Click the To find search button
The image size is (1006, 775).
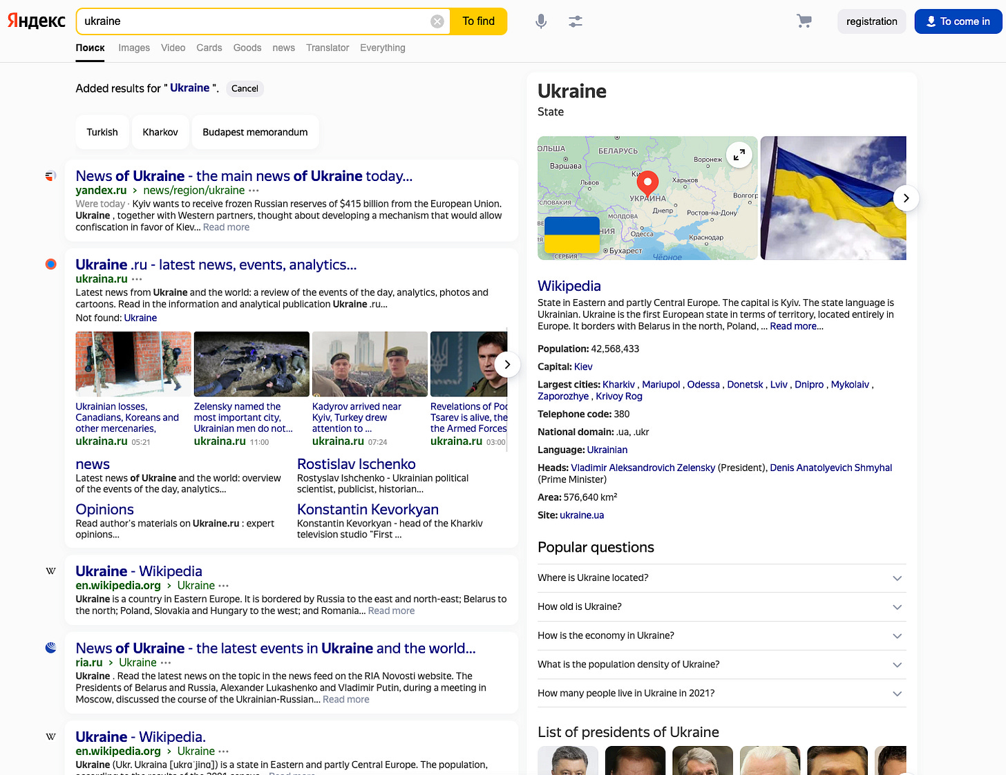(x=479, y=21)
